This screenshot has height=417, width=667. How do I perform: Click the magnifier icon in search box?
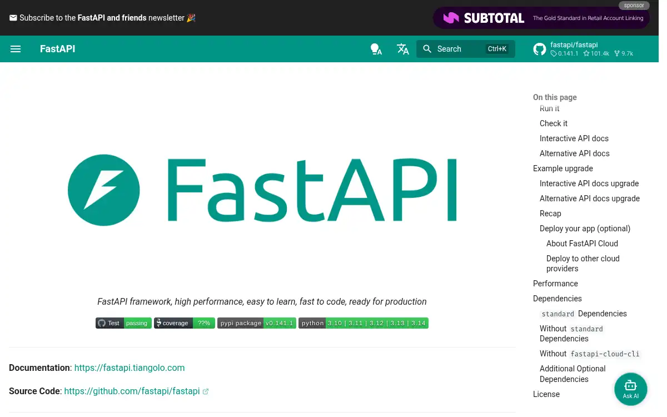click(x=427, y=49)
